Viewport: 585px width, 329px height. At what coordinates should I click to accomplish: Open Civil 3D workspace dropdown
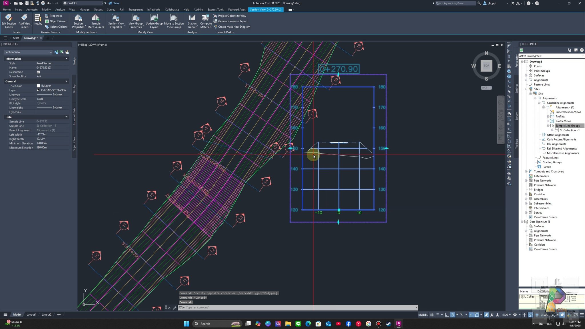point(83,3)
